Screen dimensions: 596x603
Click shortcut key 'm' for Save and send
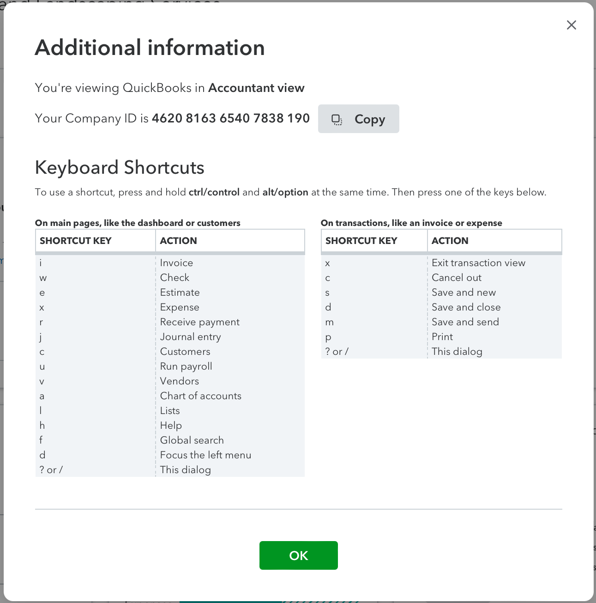tap(329, 323)
